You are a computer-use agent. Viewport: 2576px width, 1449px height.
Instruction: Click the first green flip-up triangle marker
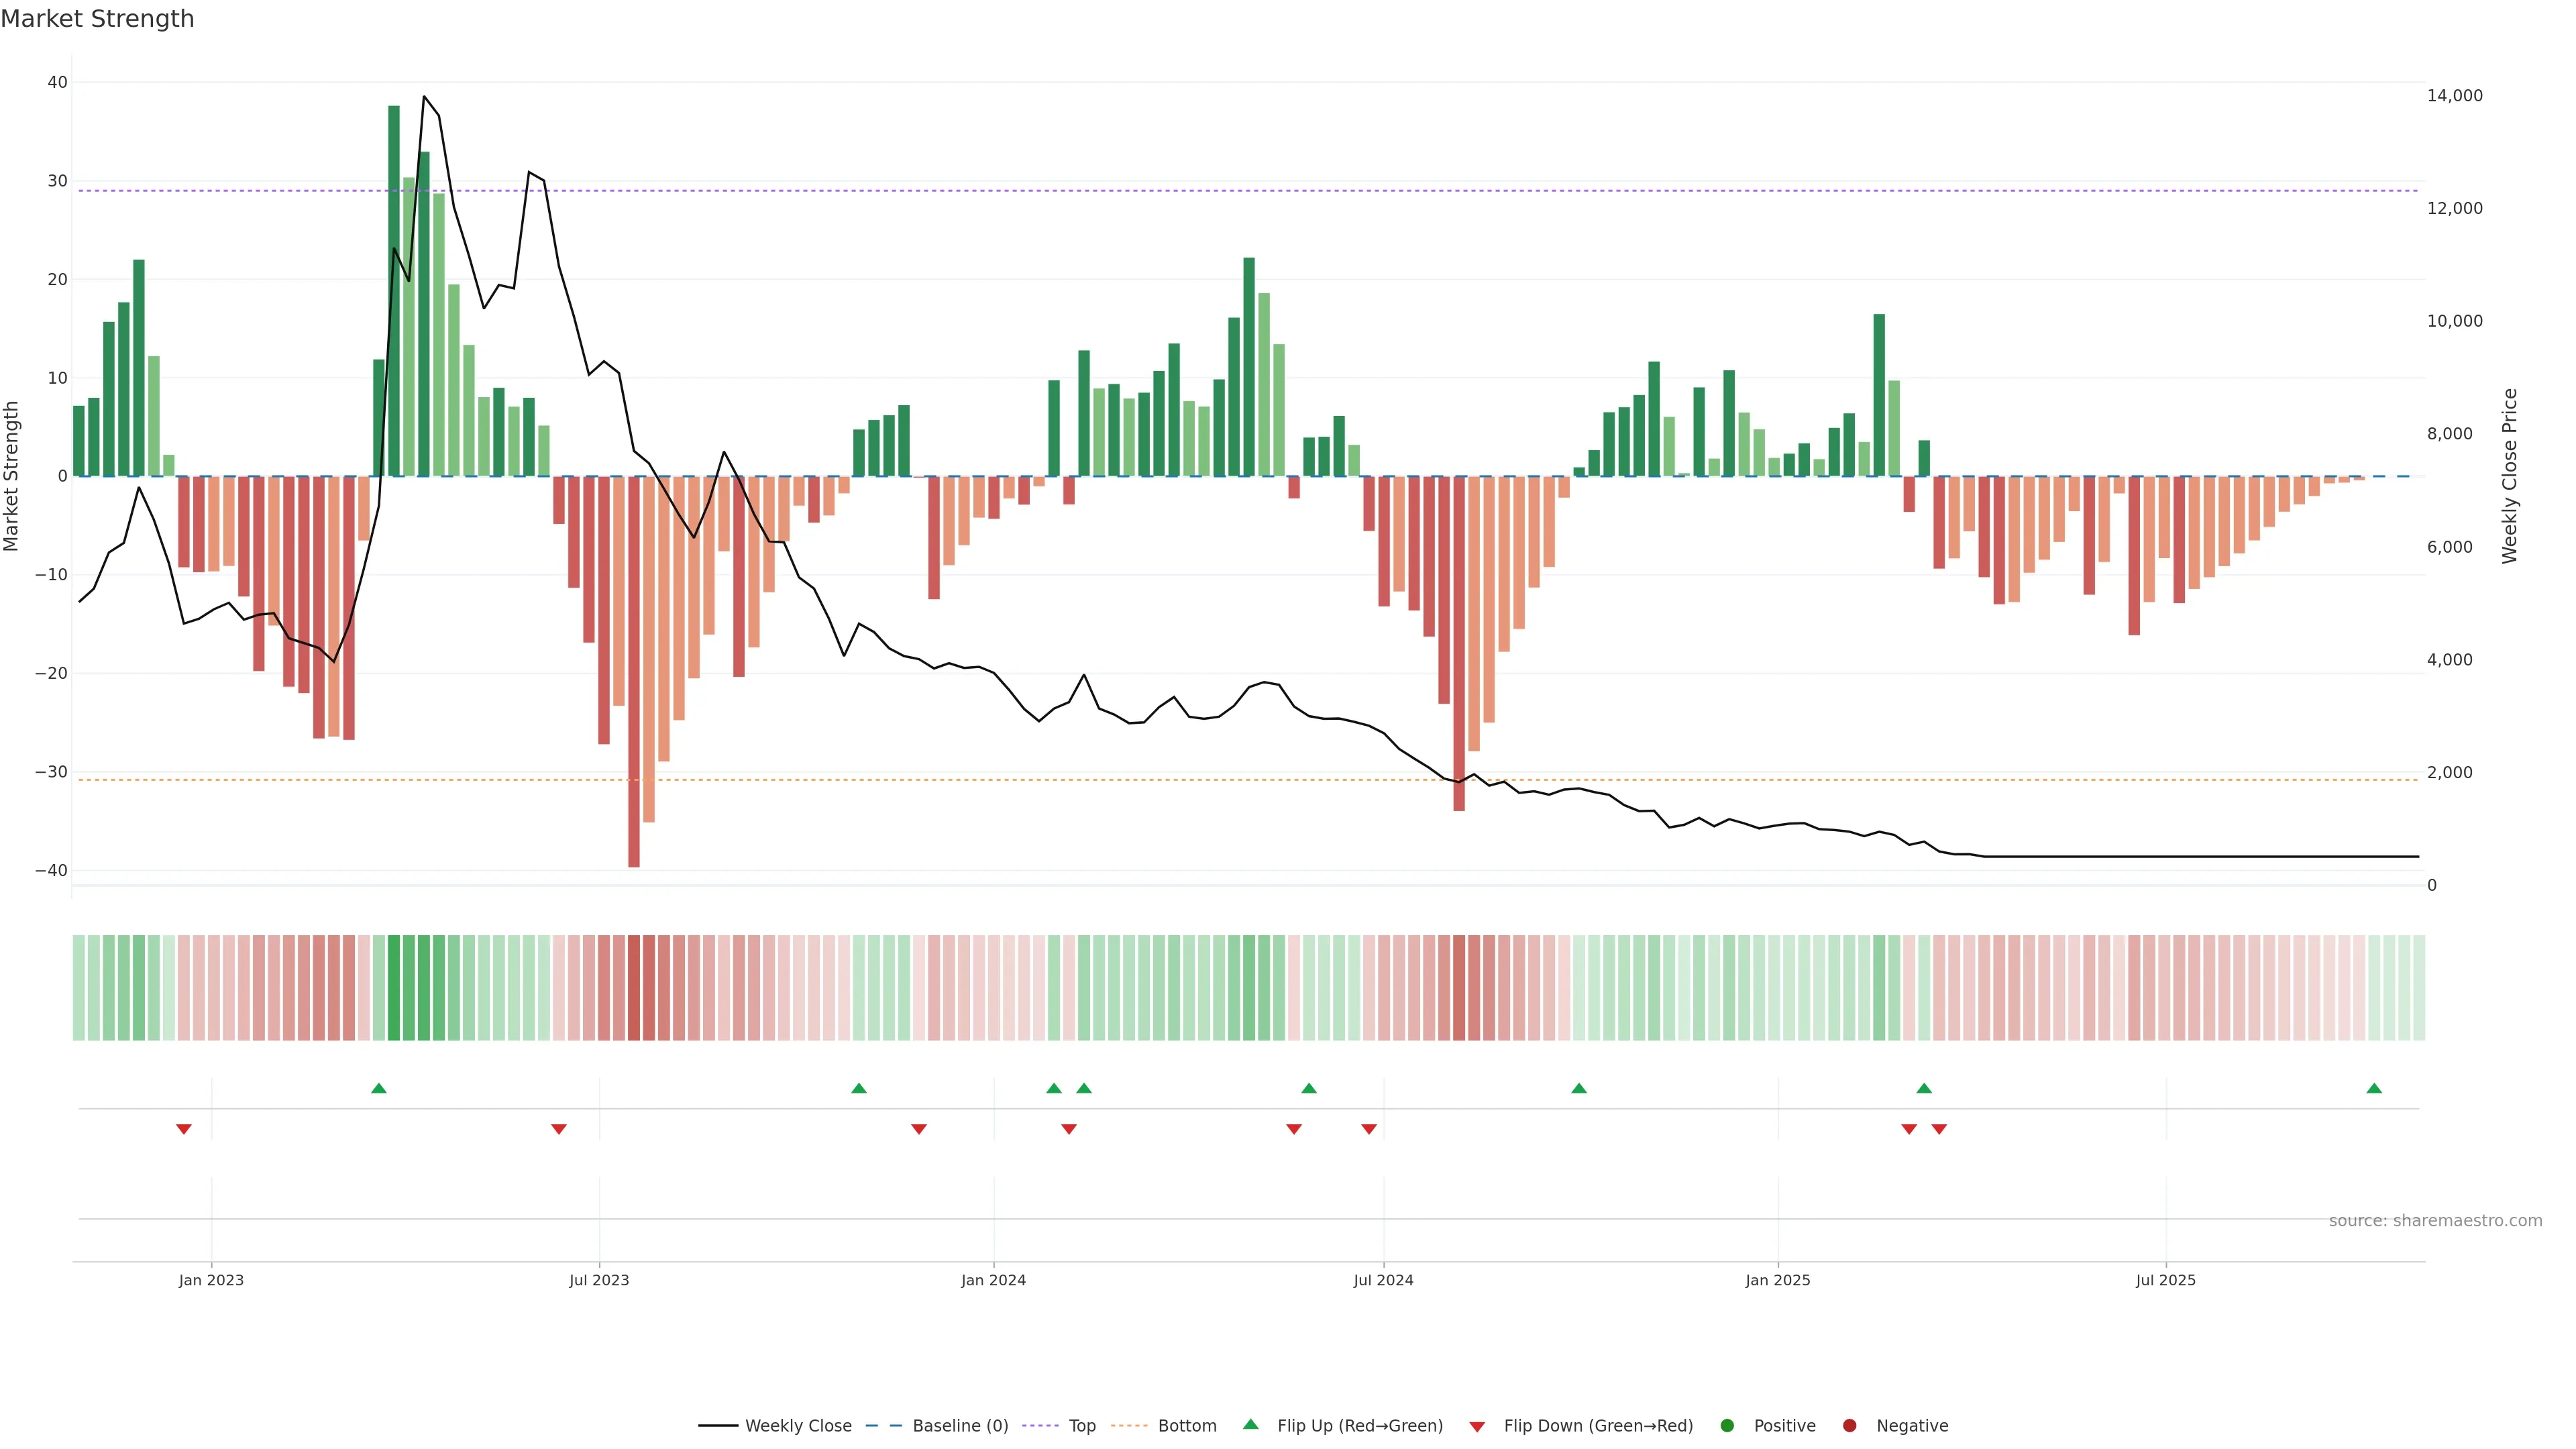(379, 1088)
